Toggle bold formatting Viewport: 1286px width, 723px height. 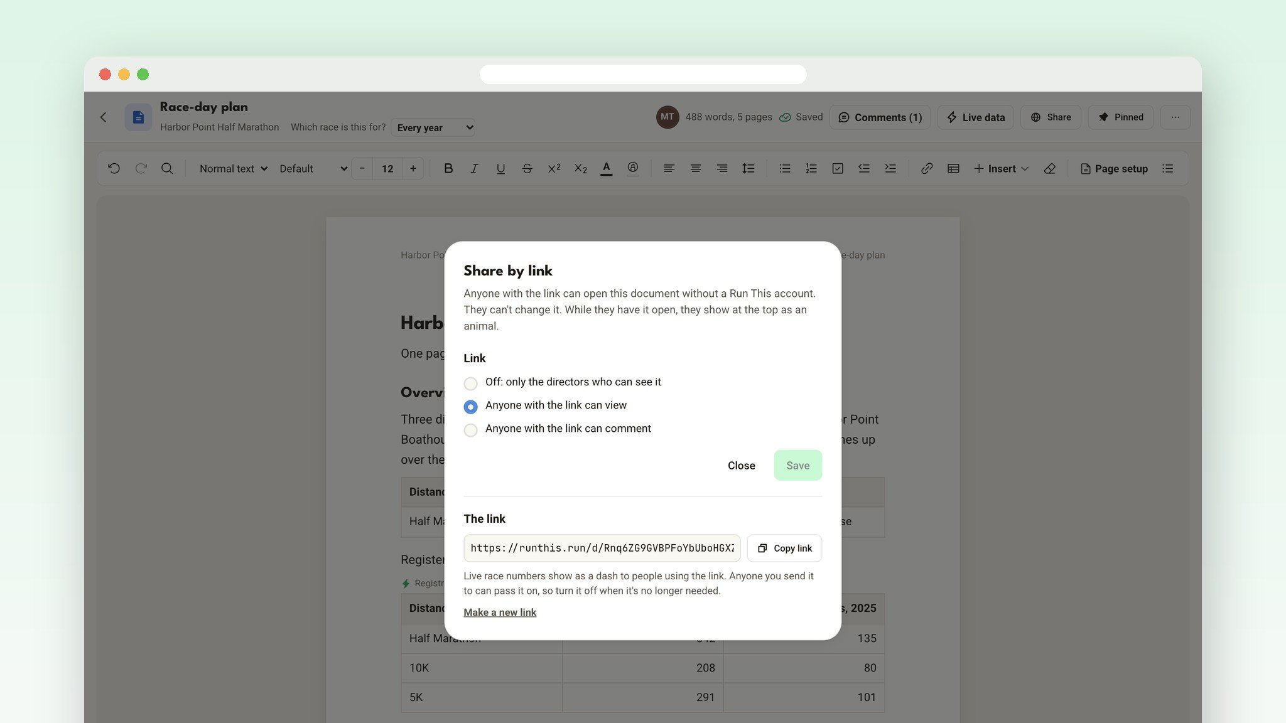pyautogui.click(x=448, y=168)
